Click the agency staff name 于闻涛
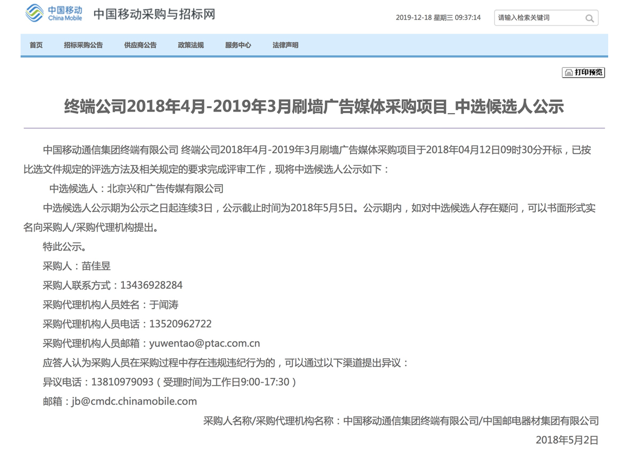This screenshot has width=632, height=458. click(x=164, y=305)
